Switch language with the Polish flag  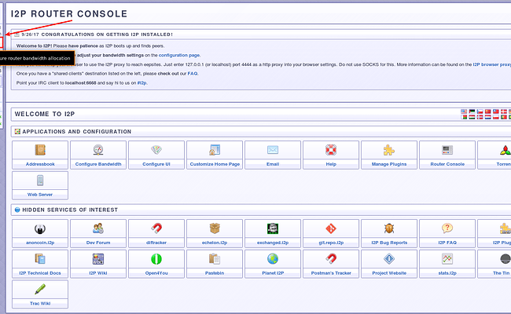click(x=496, y=117)
